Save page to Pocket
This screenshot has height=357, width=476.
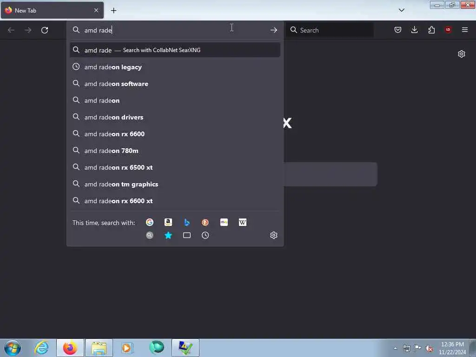point(398,30)
